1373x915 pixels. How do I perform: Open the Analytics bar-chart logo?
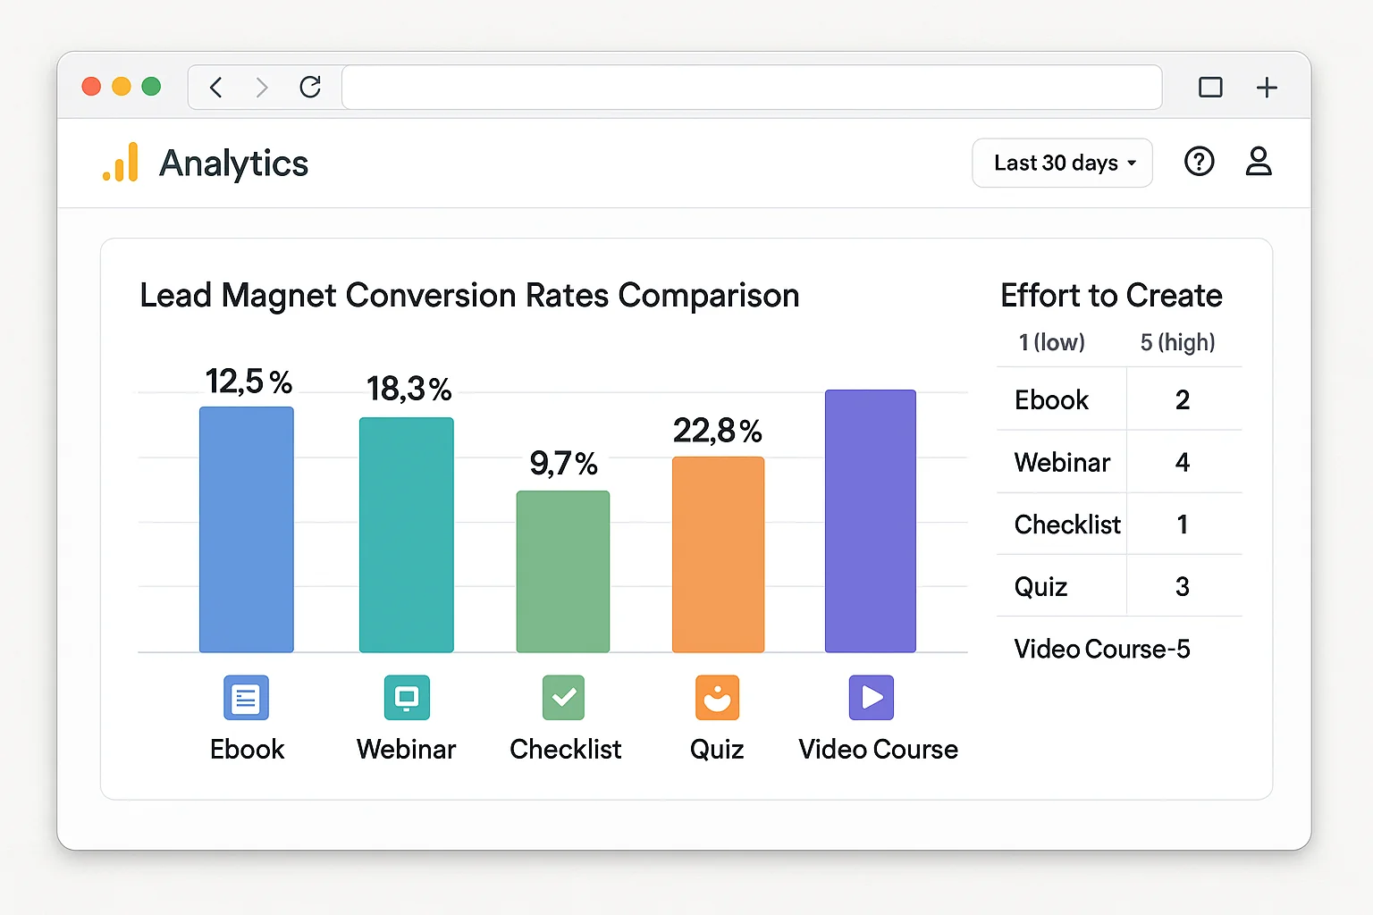(121, 163)
